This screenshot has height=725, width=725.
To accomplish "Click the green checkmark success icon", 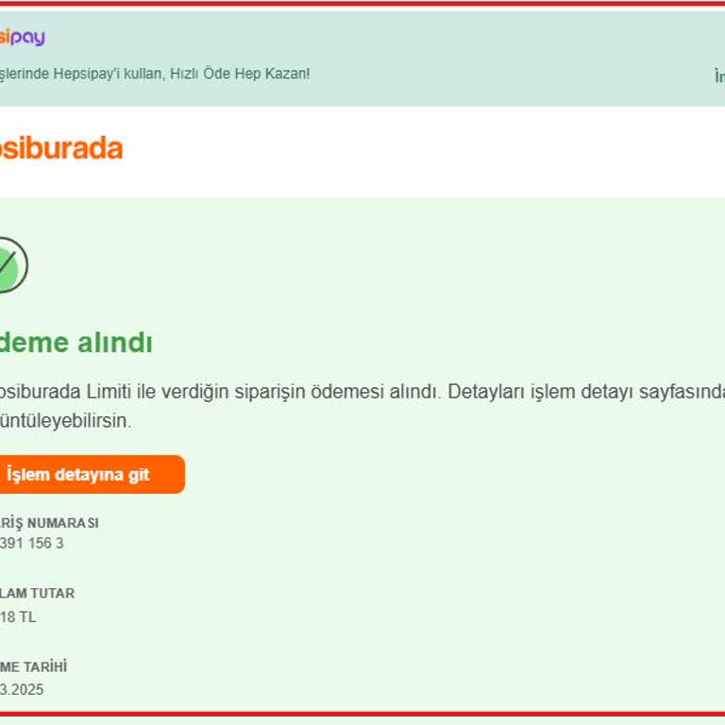I will 13,265.
